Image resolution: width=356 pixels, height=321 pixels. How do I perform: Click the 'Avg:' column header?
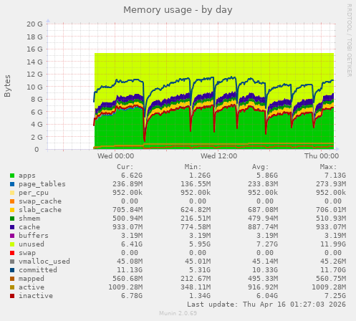tap(261, 167)
